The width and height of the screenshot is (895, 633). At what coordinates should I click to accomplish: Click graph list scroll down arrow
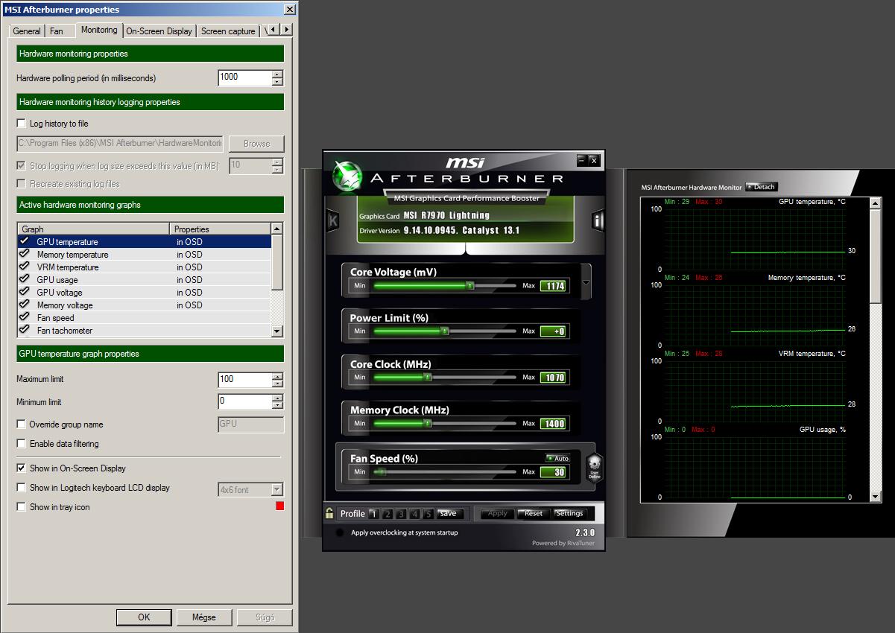(277, 331)
